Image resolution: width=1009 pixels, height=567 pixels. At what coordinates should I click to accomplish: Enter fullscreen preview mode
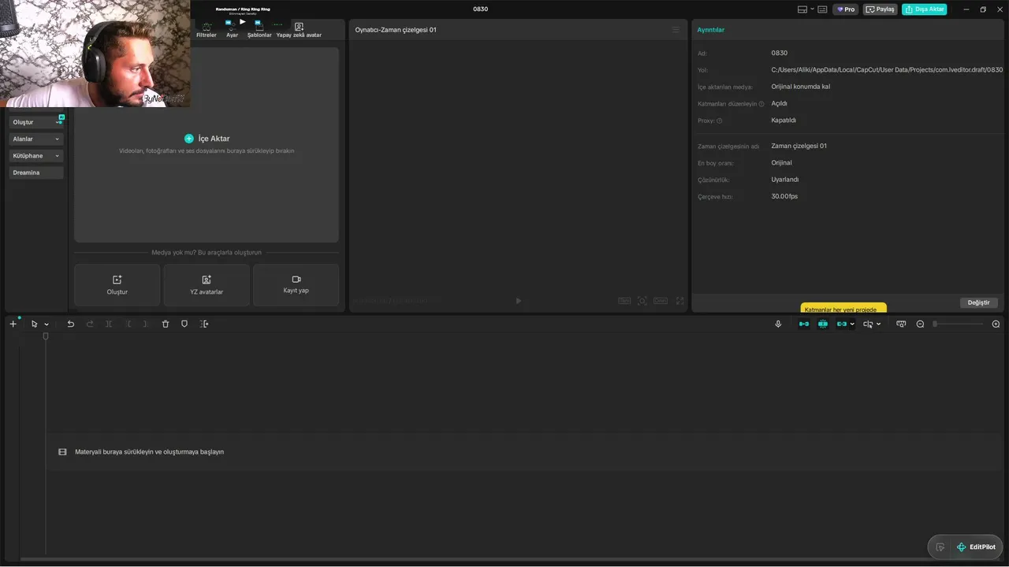tap(680, 301)
